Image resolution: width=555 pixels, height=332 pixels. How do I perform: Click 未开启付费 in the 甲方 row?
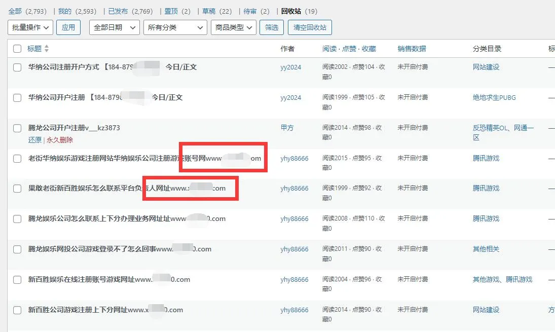[413, 127]
